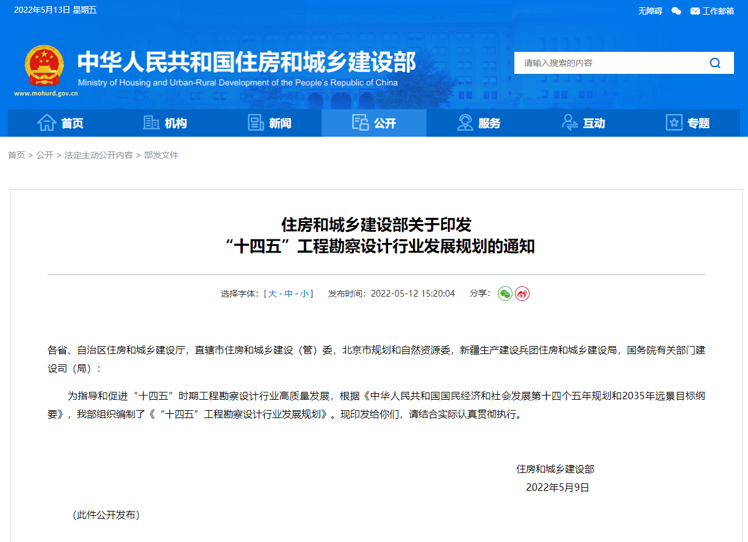Open the 专题 navigation tab
Screen dimensions: 748x542
(x=688, y=123)
